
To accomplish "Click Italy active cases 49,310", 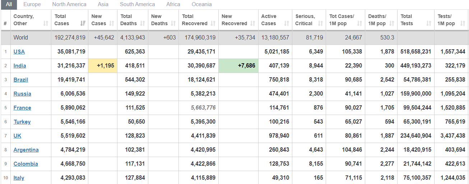I will pos(281,178).
